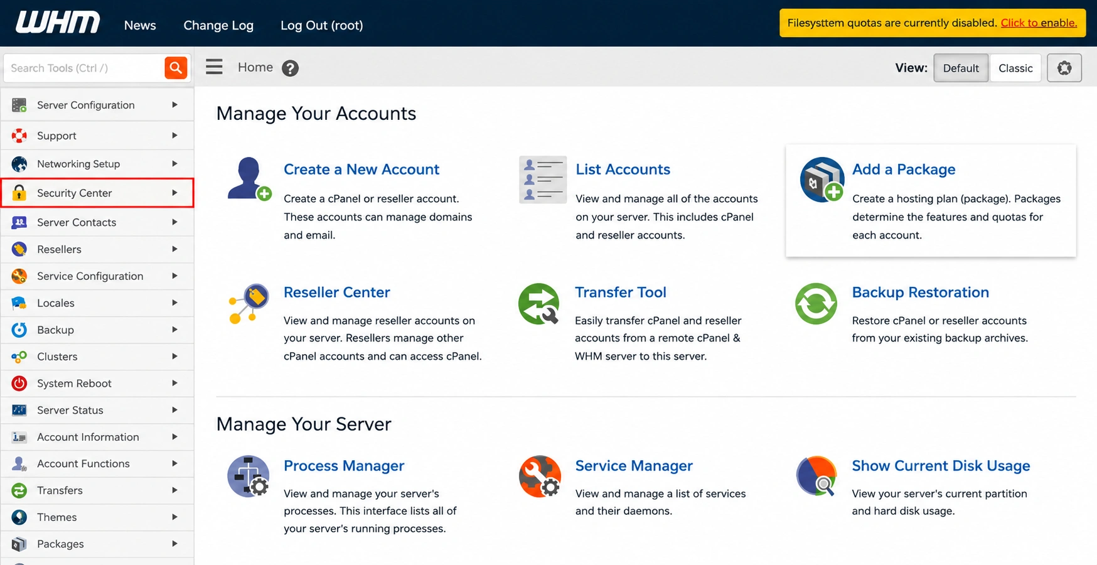Click the Add a Package box icon
Image resolution: width=1097 pixels, height=565 pixels.
pos(822,180)
